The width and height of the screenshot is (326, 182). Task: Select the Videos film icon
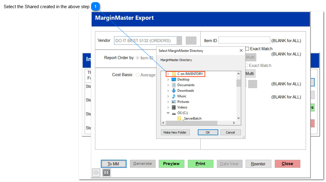pos(174,107)
